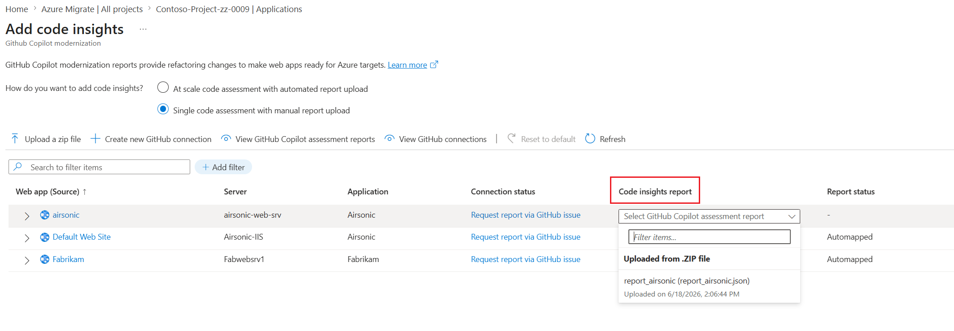Click the Default Web Site globe icon
The width and height of the screenshot is (954, 331).
coord(45,237)
